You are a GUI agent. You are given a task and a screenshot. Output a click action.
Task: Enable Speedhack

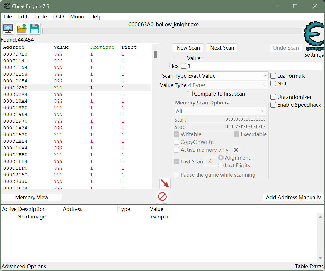tap(273, 105)
